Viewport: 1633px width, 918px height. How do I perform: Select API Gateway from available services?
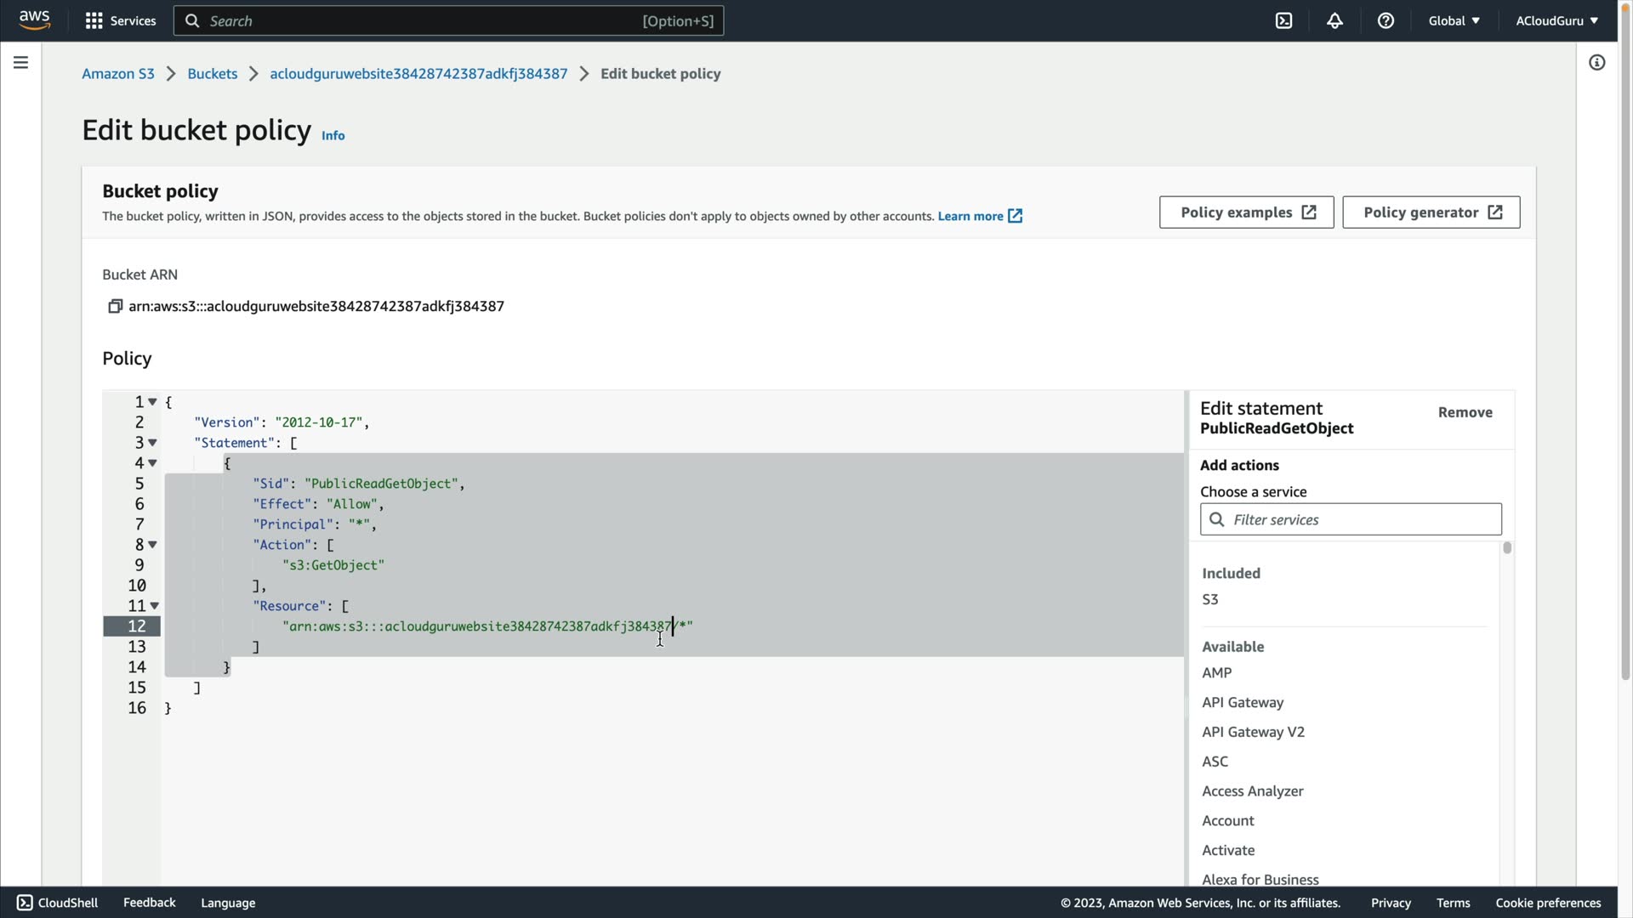tap(1243, 702)
